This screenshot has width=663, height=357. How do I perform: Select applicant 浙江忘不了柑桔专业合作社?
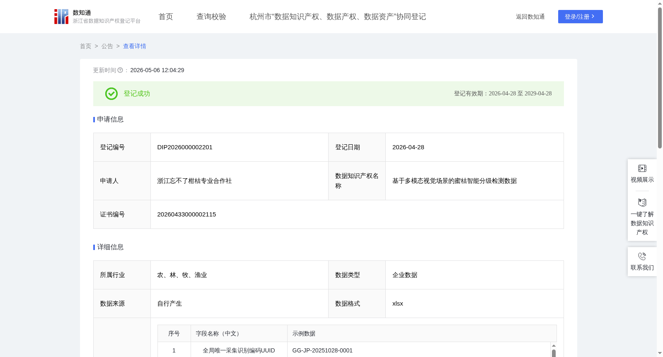[x=194, y=181]
